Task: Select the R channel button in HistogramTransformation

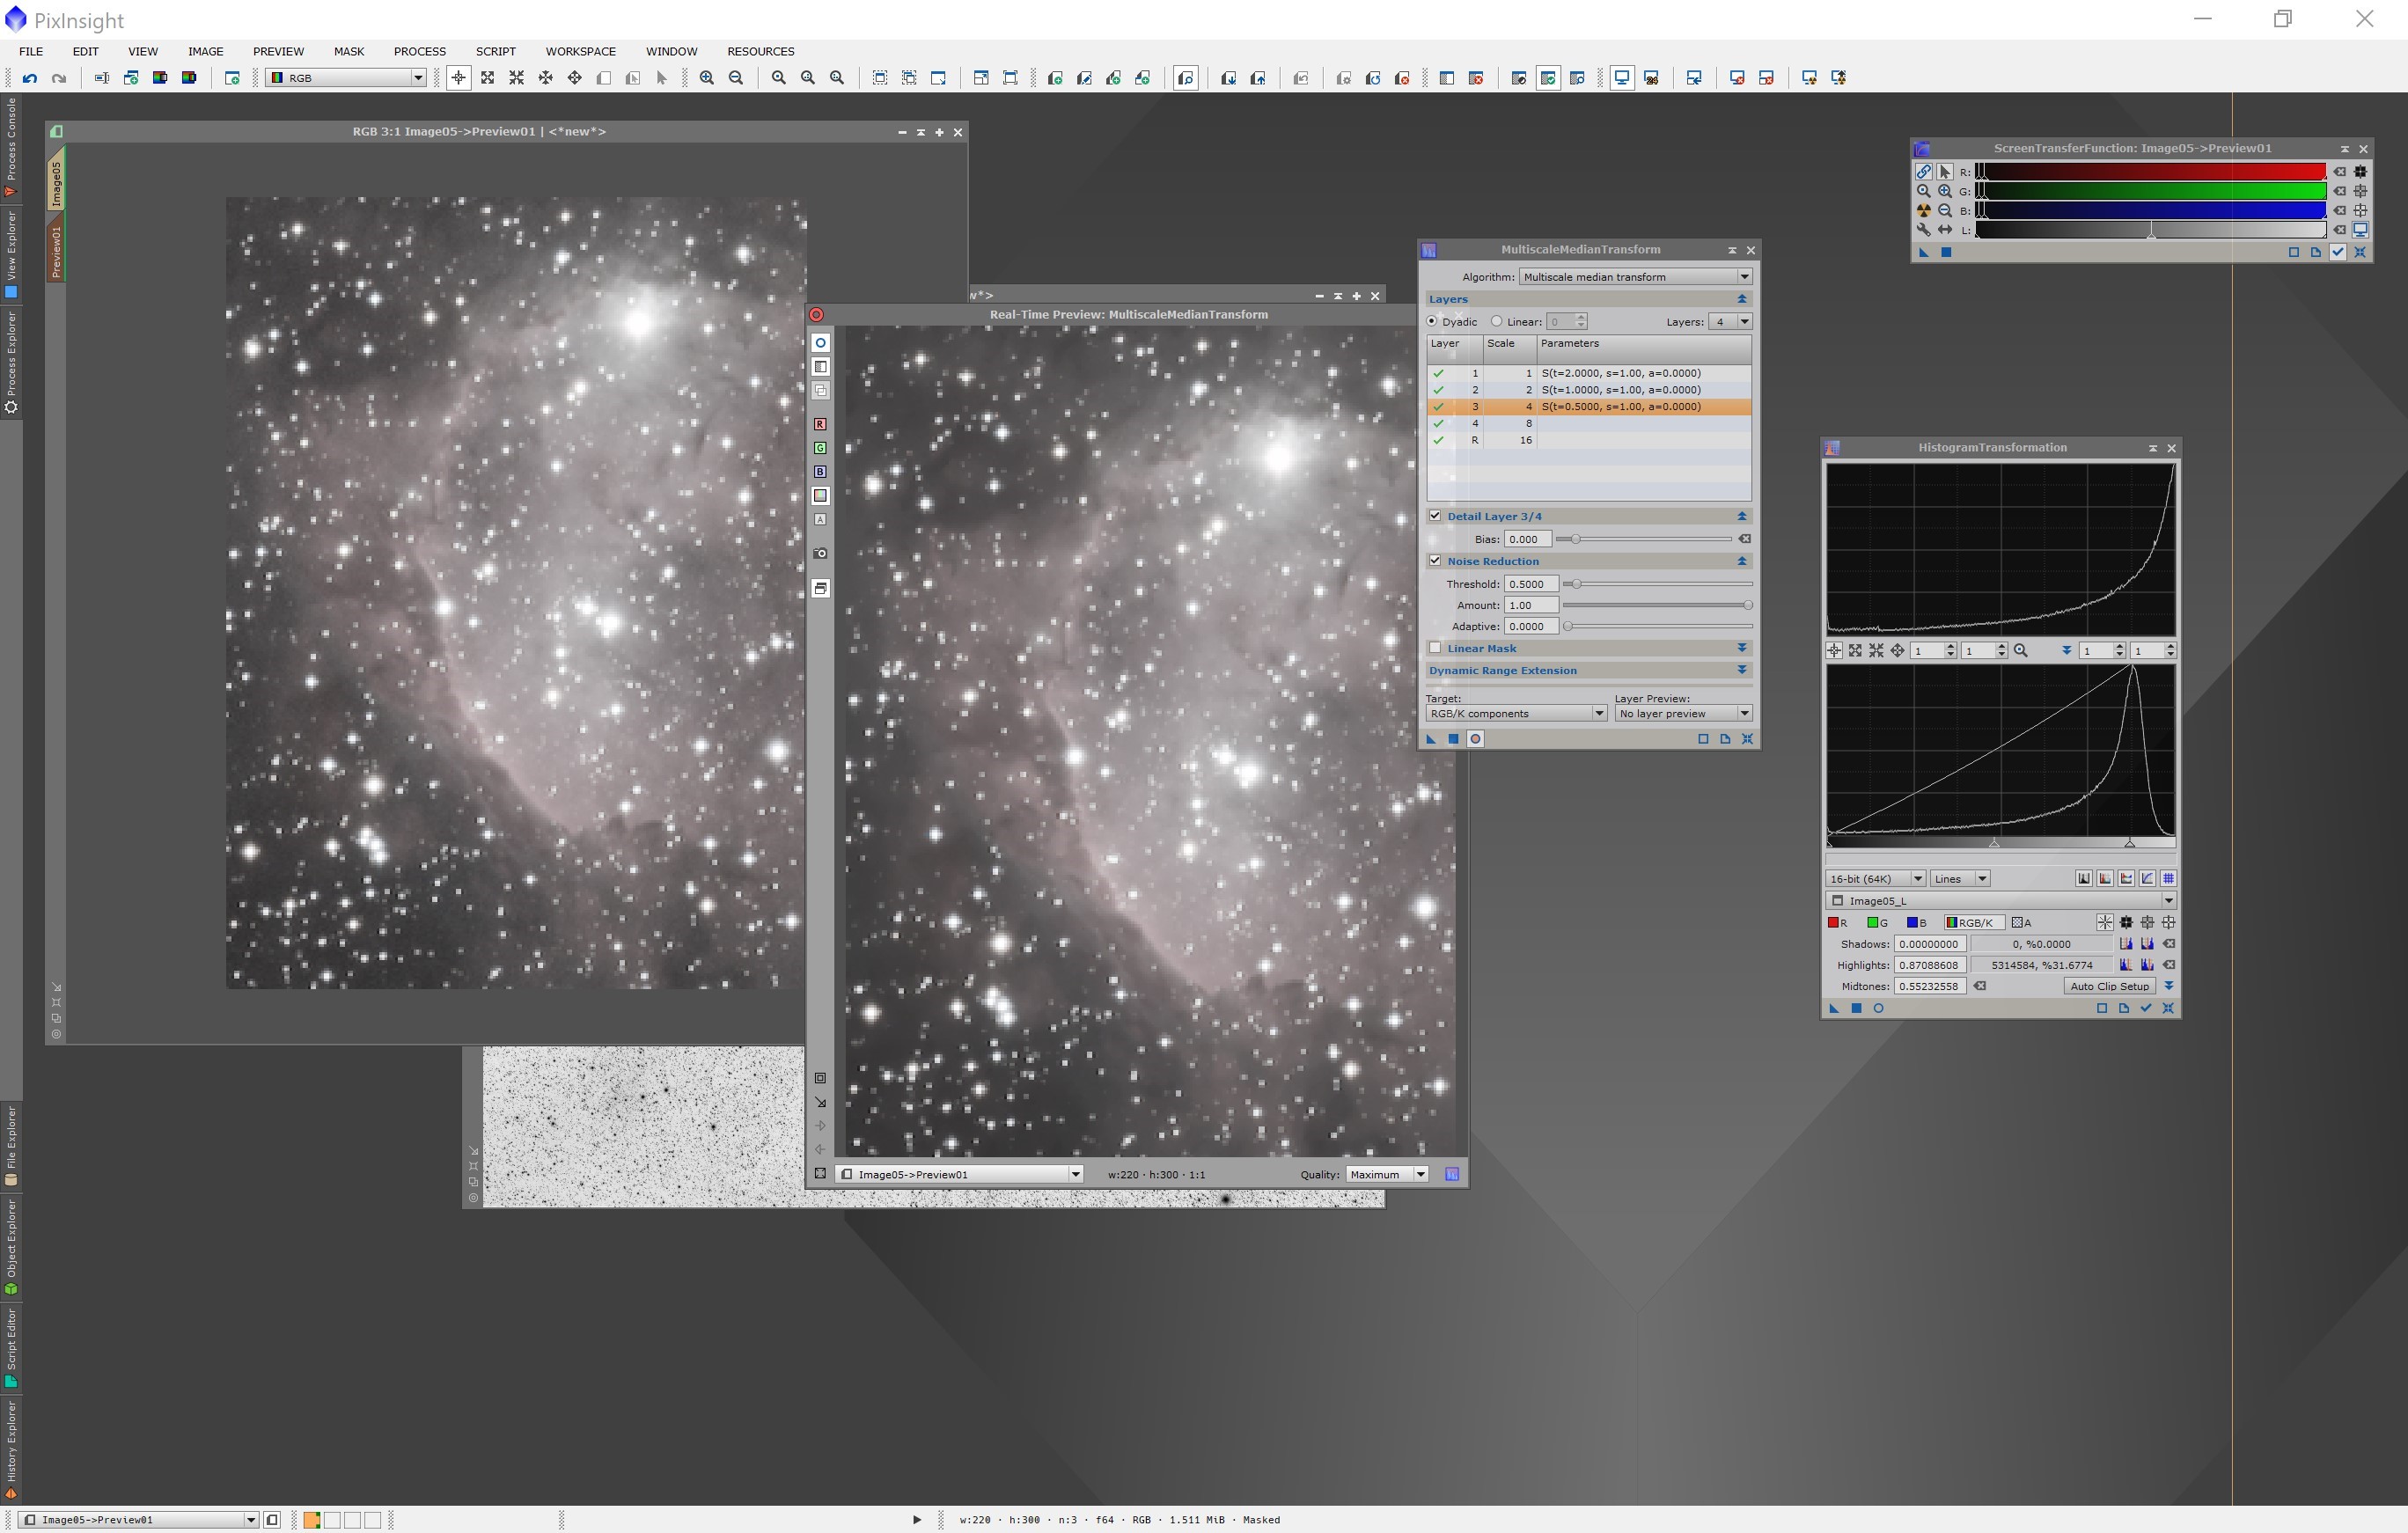Action: (x=1838, y=923)
